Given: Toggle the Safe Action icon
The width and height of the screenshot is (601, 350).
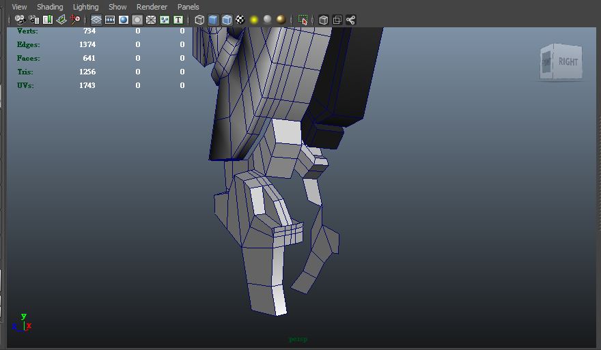Looking at the screenshot, I should pyautogui.click(x=165, y=20).
